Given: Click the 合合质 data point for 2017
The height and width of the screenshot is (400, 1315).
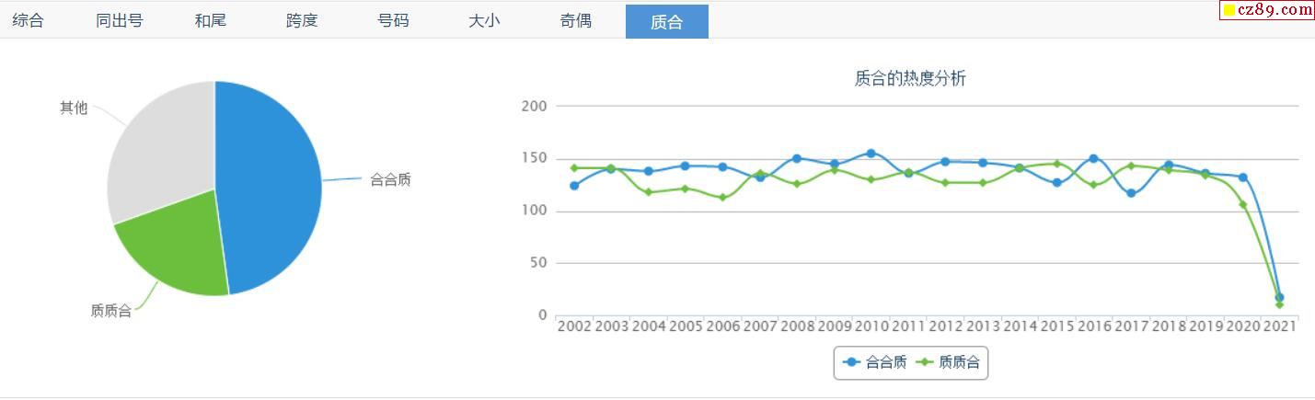Looking at the screenshot, I should click(x=1131, y=193).
